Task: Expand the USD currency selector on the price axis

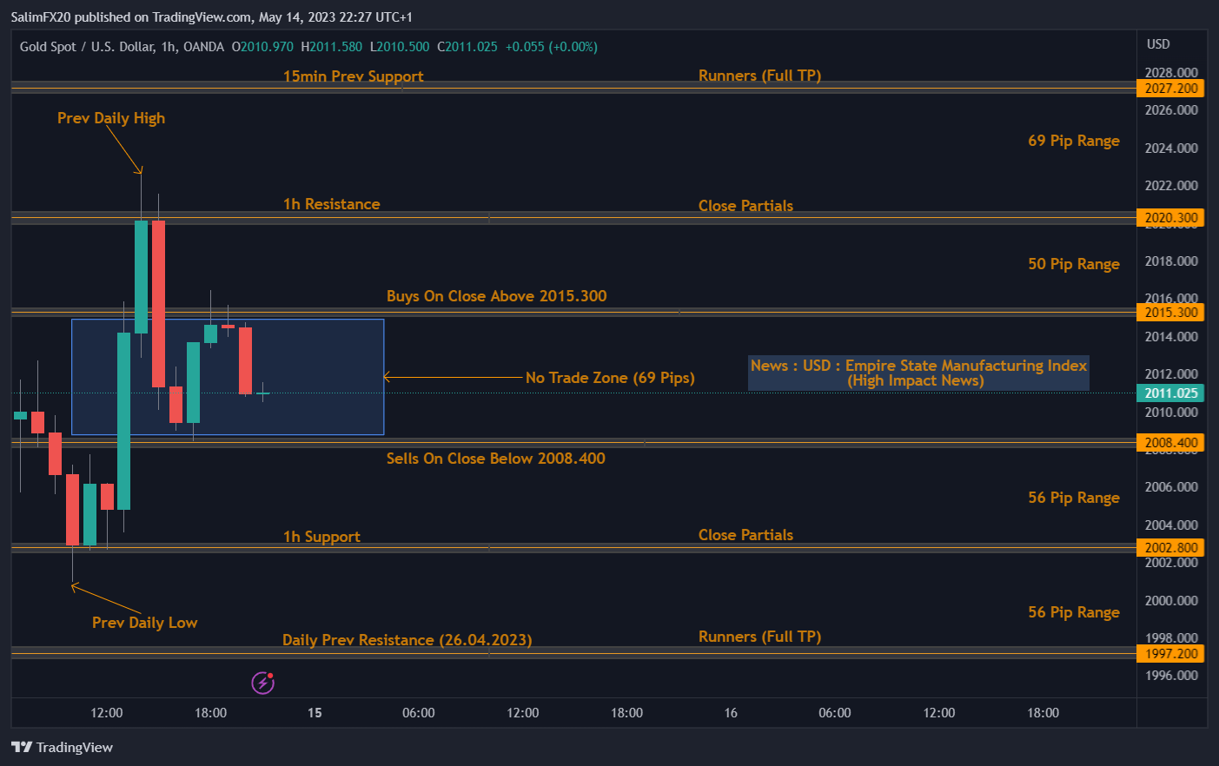Action: point(1160,43)
